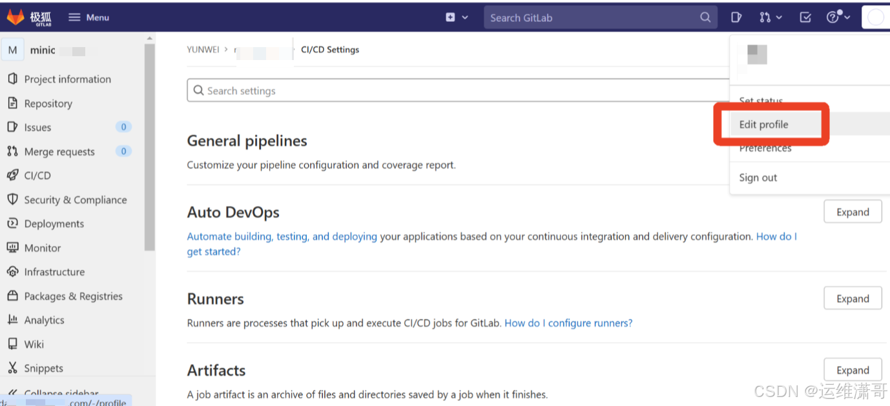This screenshot has height=406, width=890.
Task: Open the merge requests dropdown in top bar
Action: point(771,17)
